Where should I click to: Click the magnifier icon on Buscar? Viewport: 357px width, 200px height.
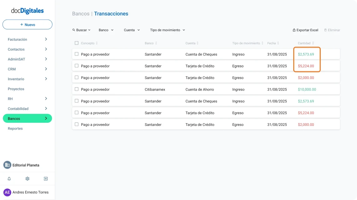[x=74, y=30]
